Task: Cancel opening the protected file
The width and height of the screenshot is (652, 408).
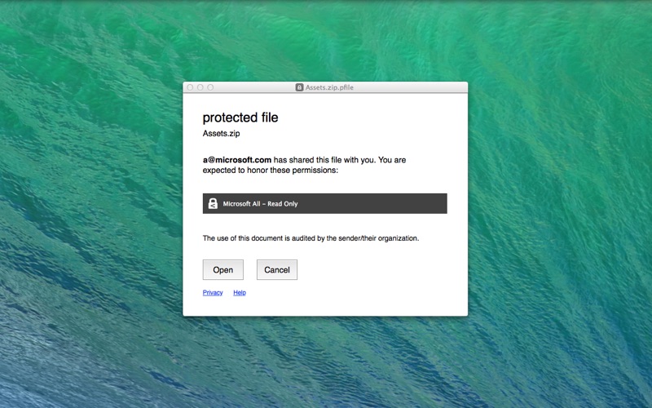Action: pyautogui.click(x=277, y=270)
